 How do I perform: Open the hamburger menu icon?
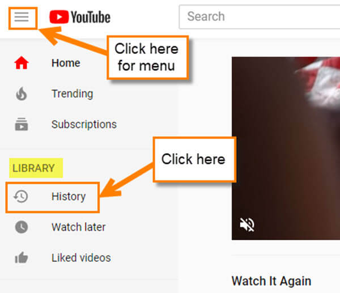click(x=22, y=17)
